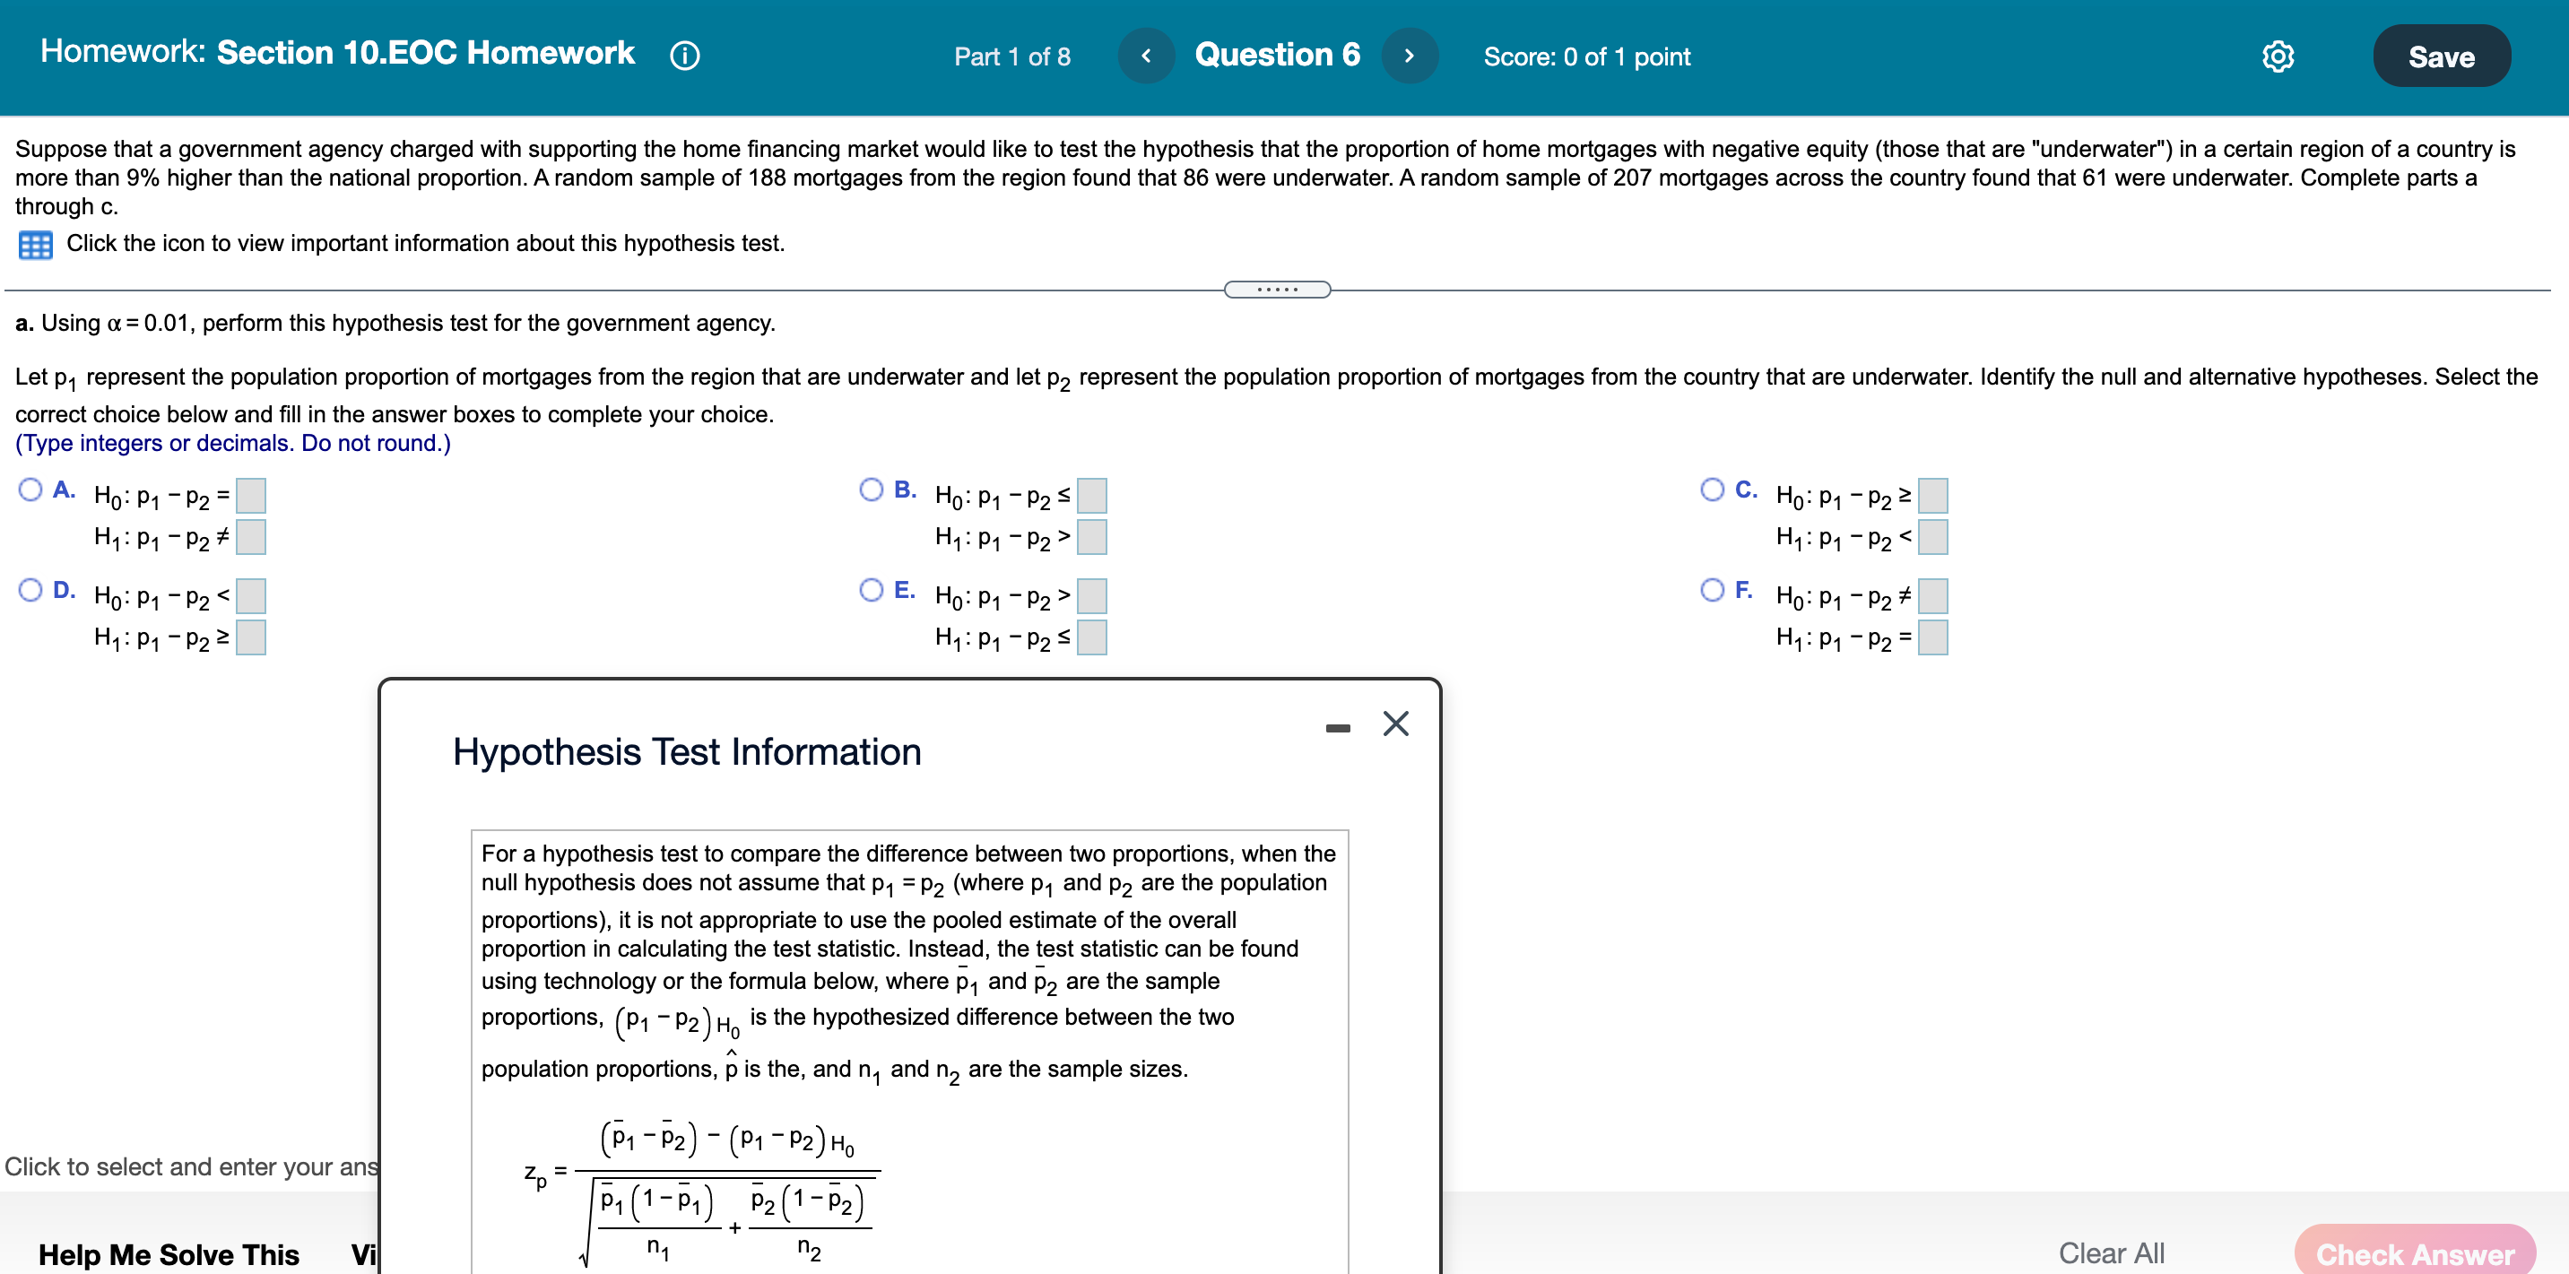Screen dimensions: 2569x1274
Task: Close the Hypothesis Test Information popup
Action: coord(1395,724)
